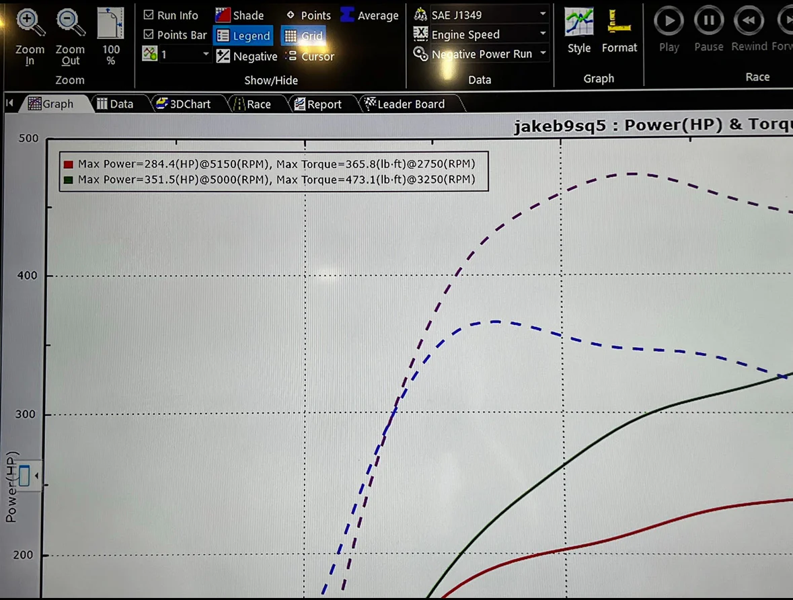This screenshot has height=600, width=793.
Task: Open the graph Style icon
Action: [578, 23]
